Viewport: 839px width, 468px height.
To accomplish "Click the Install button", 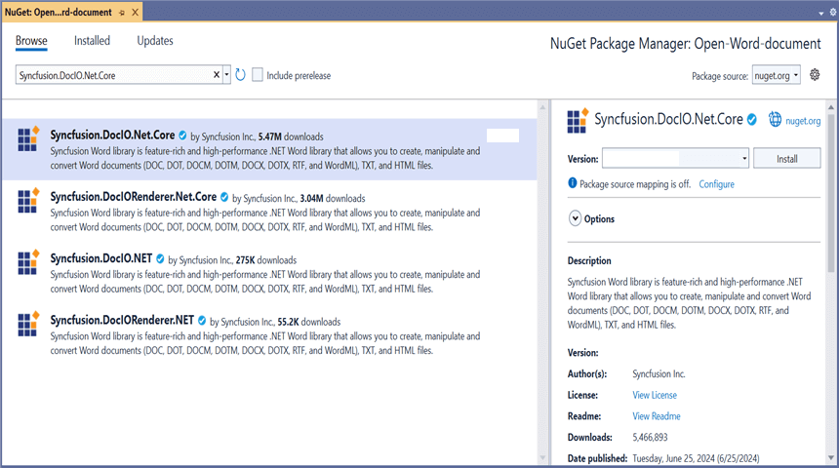I will (786, 158).
